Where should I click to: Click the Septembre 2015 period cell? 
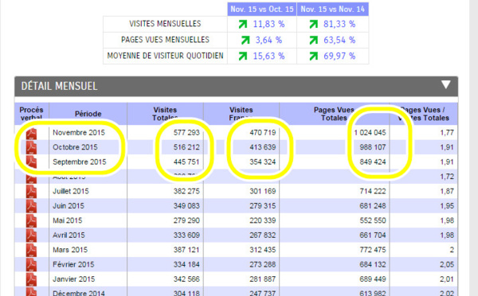pos(79,162)
